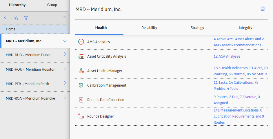273x139 pixels.
Task: Click the Asset Criticality Analysis icon
Action: tap(81, 56)
